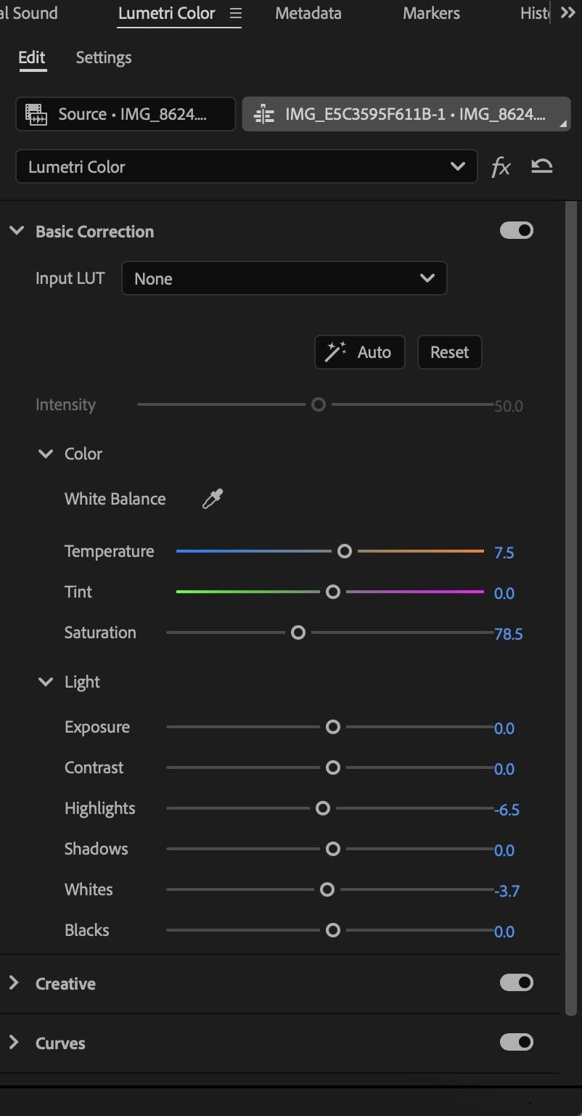Click the reset effect arrow icon
The image size is (582, 1116).
click(541, 166)
